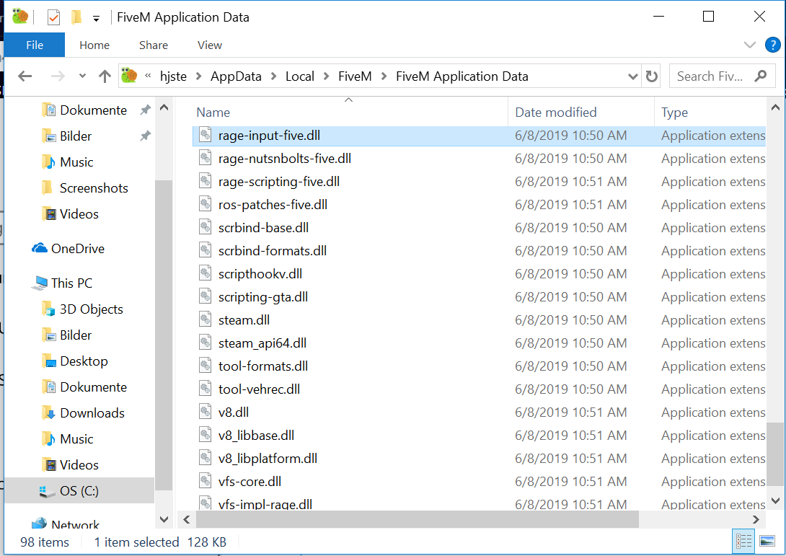Click the horizontal scrollbar left arrow
The width and height of the screenshot is (786, 556).
click(x=187, y=519)
